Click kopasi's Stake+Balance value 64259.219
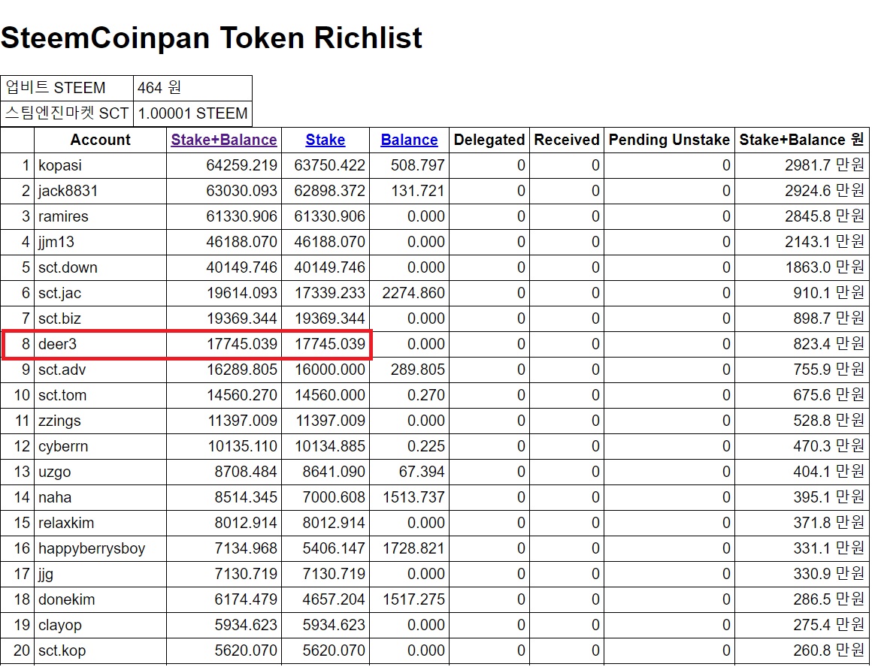The image size is (872, 667). pyautogui.click(x=241, y=165)
